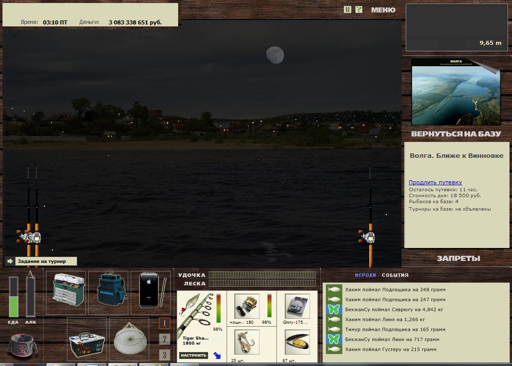Click the Glory-175 fishing line icon
The width and height of the screenshot is (512, 366).
(x=297, y=306)
